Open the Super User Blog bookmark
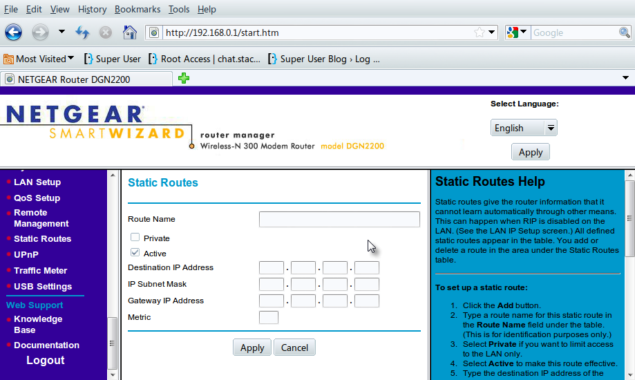This screenshot has height=380, width=635. tap(324, 59)
